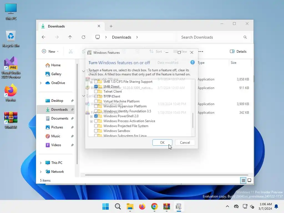Launch Firefox desktop shortcut
284x213 pixels.
11,93
